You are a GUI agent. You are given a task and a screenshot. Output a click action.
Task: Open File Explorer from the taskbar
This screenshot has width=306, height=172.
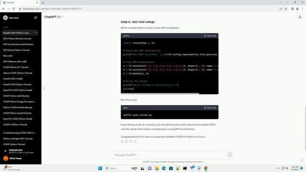pyautogui.click(x=157, y=168)
